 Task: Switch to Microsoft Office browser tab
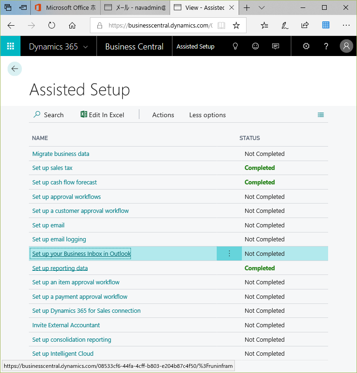(x=65, y=8)
